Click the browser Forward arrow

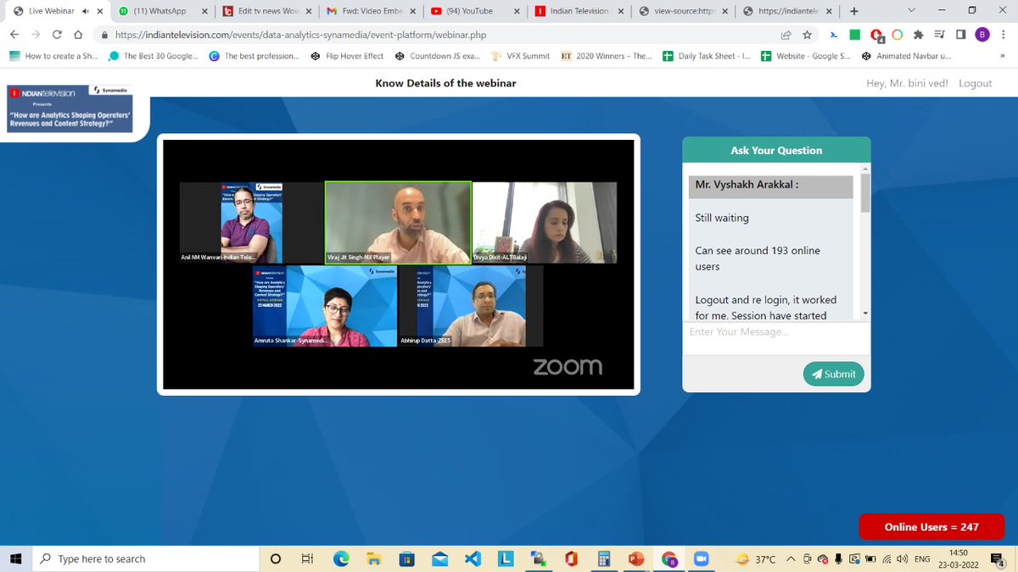pyautogui.click(x=36, y=35)
